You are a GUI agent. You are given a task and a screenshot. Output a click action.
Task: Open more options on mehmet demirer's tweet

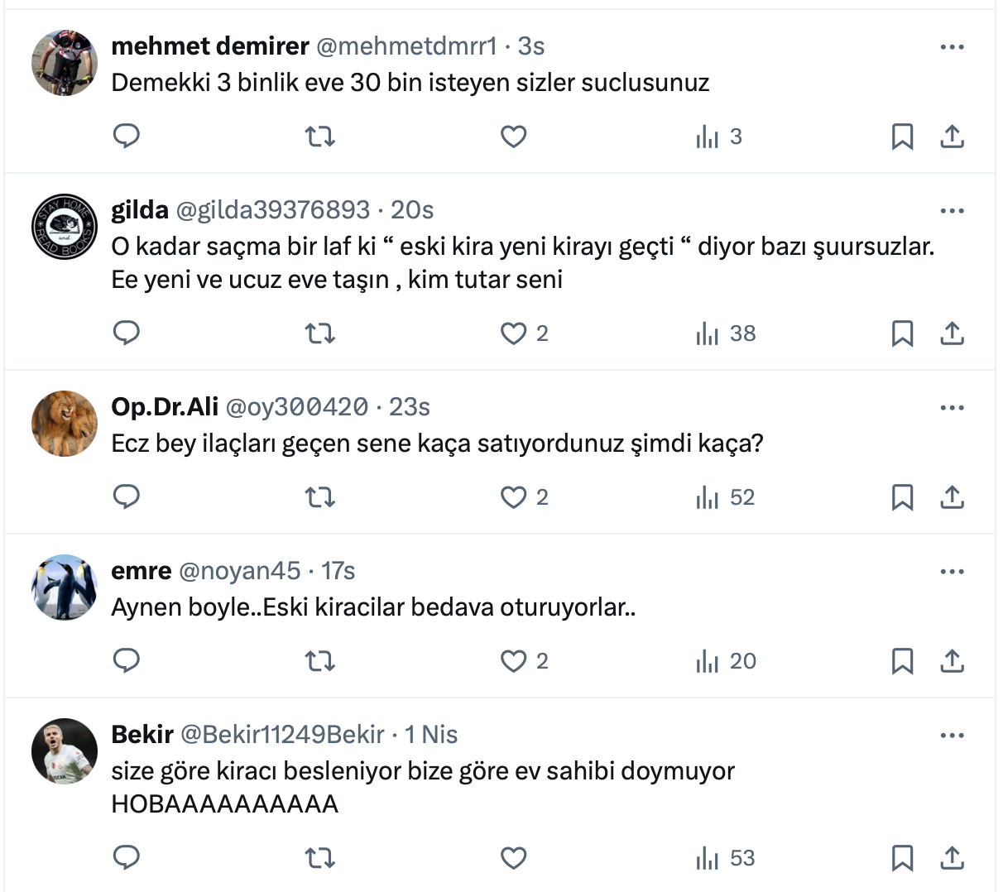953,47
